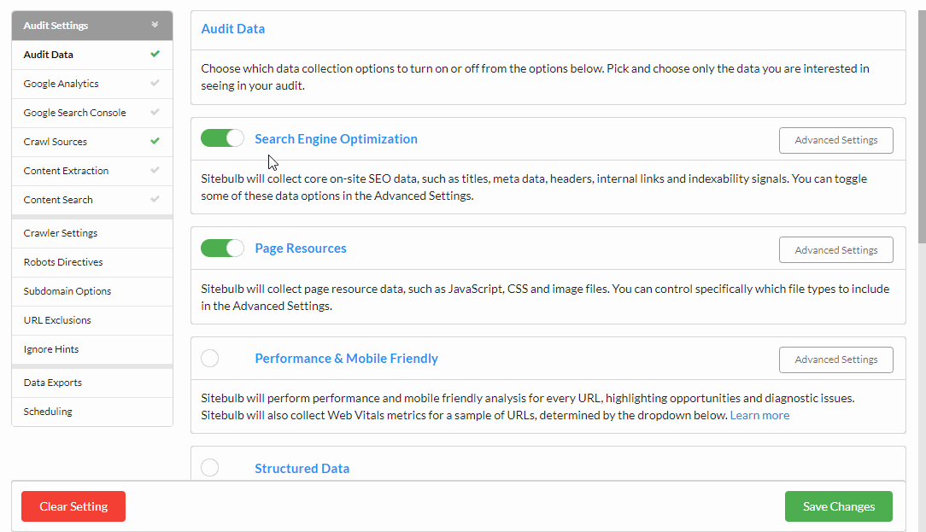Open Content Search section
926x532 pixels.
click(x=92, y=200)
